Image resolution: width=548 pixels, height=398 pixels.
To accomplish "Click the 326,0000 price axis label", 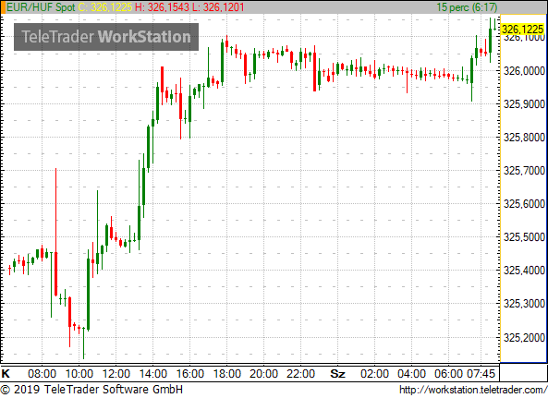I will (x=524, y=71).
